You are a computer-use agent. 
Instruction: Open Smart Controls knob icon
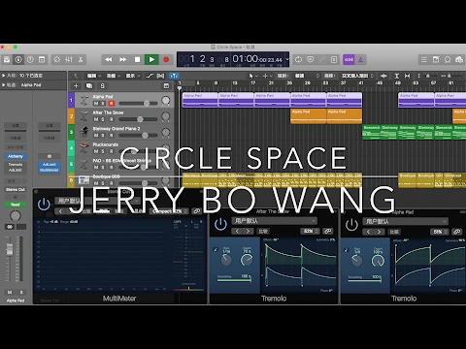pyautogui.click(x=57, y=59)
